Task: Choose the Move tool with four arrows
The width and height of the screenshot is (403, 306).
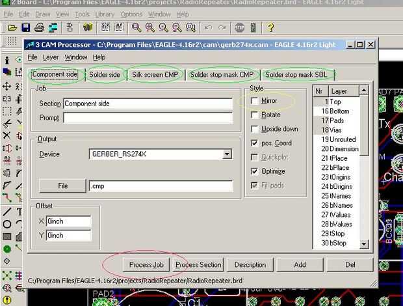Action: (6, 86)
